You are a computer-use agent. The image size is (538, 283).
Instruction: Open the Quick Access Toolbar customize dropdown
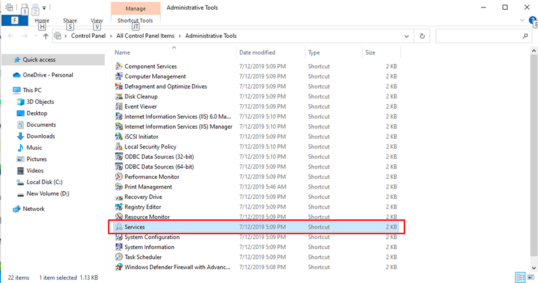click(44, 7)
